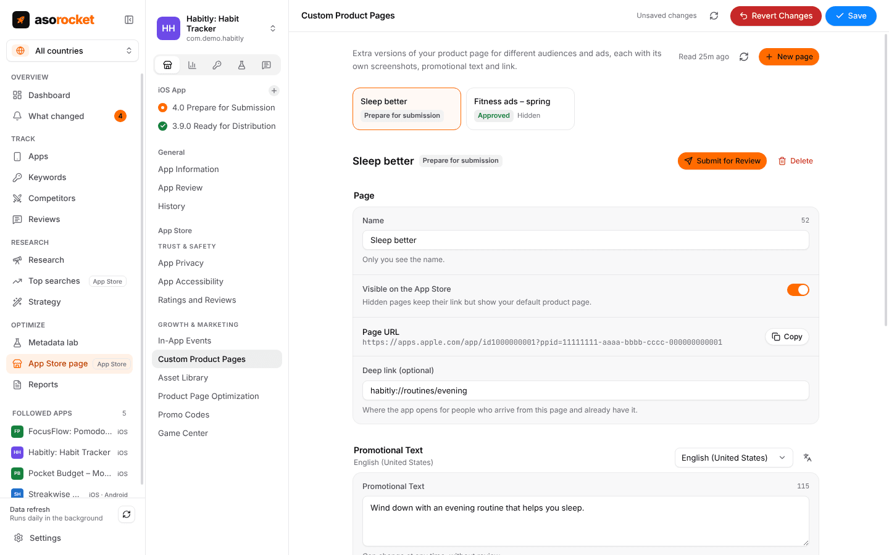Add a new iOS App version with plus icon
889x555 pixels.
click(x=274, y=91)
